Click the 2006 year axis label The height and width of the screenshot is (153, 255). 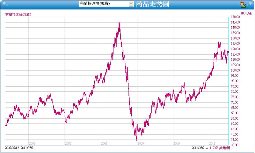(x=32, y=143)
